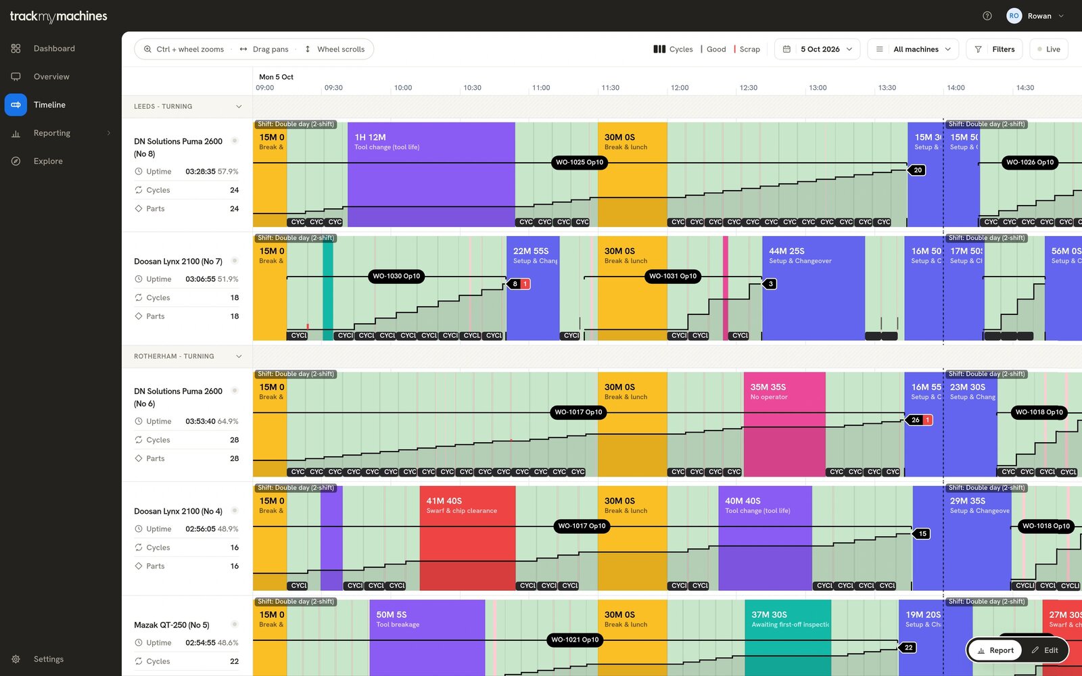This screenshot has width=1082, height=676.
Task: Switch to Edit mode
Action: point(1045,650)
